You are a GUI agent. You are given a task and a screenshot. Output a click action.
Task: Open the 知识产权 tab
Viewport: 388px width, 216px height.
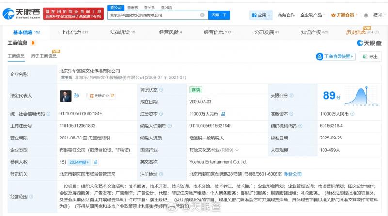314,32
